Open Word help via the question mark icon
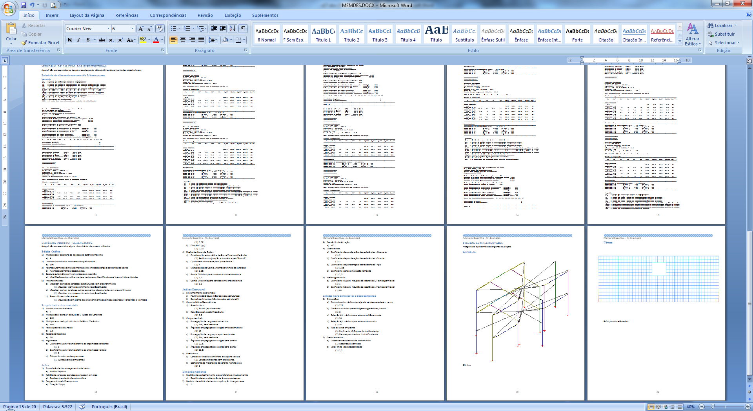753x411 pixels. pos(749,15)
